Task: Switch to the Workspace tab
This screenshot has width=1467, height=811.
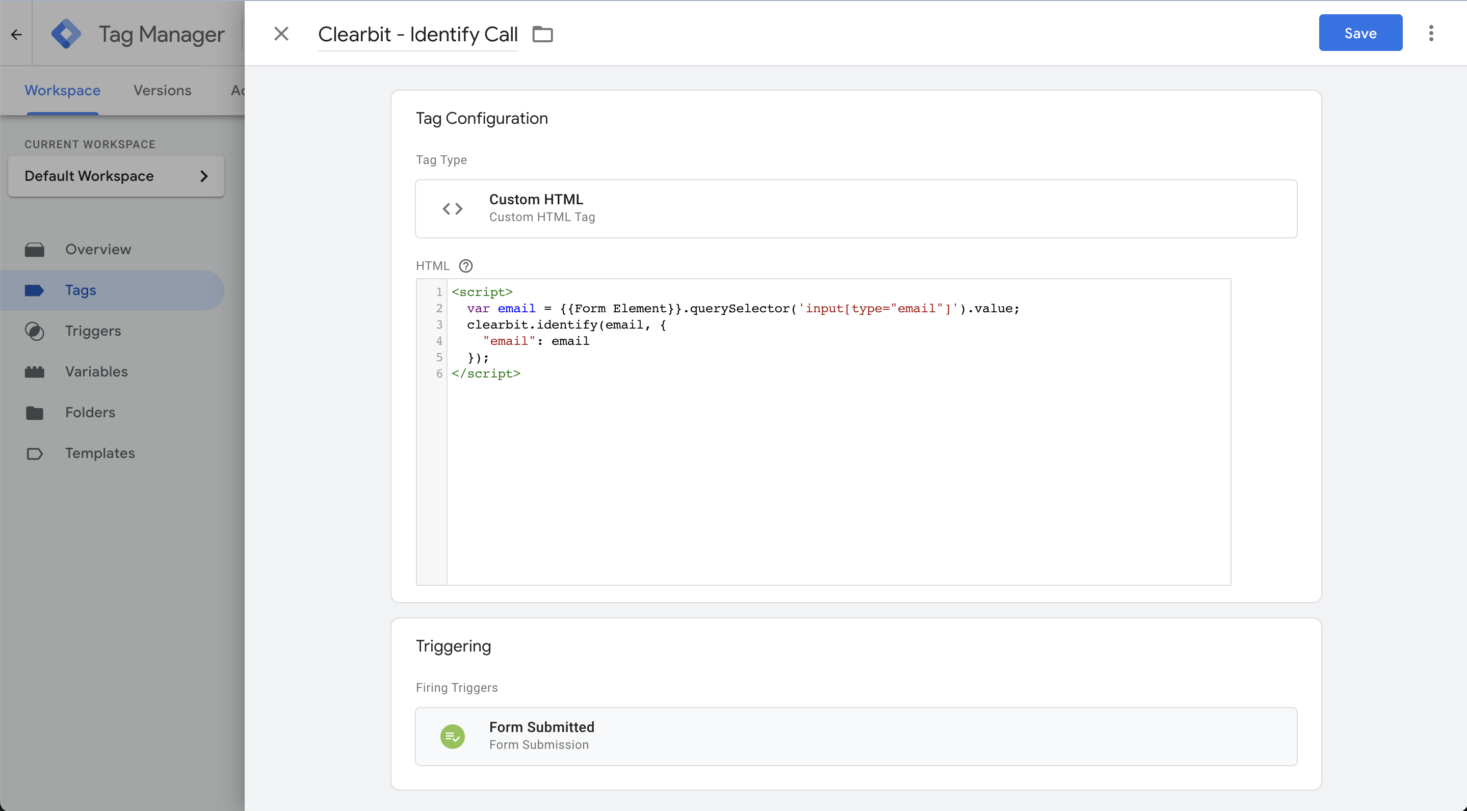Action: click(63, 91)
